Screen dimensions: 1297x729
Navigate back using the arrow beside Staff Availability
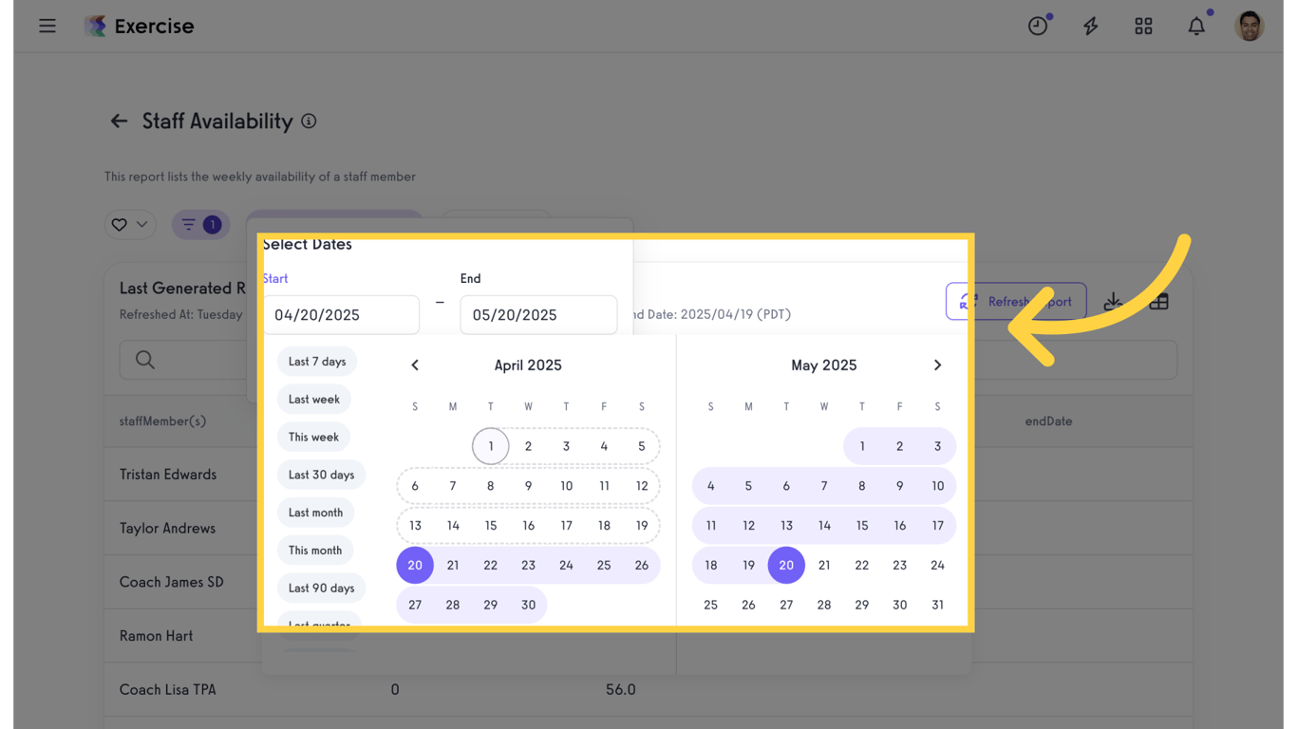[118, 121]
